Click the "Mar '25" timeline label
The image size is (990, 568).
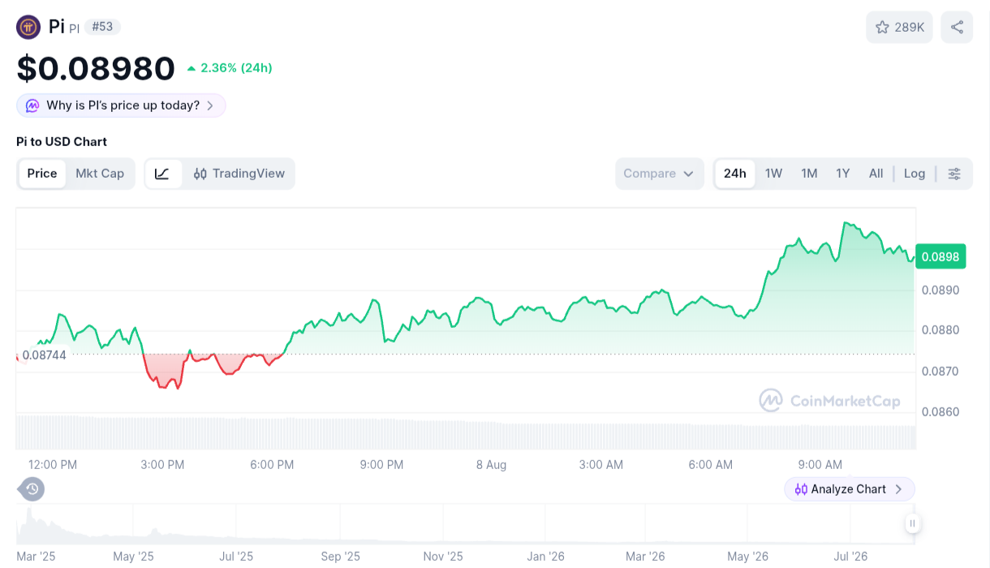point(36,557)
